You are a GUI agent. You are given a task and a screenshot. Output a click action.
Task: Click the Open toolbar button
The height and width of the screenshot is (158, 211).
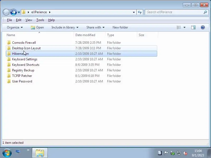[x=37, y=27]
